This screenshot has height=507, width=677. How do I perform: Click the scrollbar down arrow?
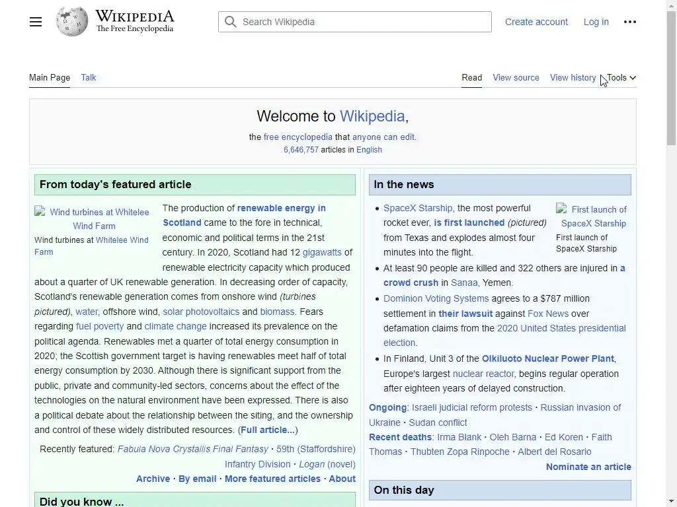(x=671, y=502)
